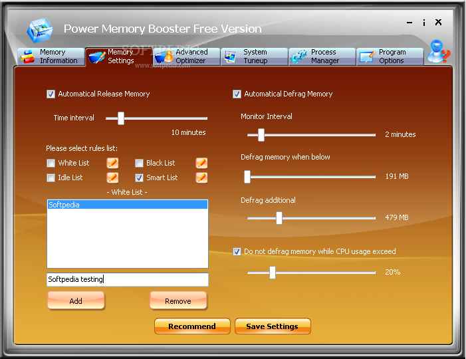466x359 pixels.
Task: Click the '479 MB' defrag additional value
Action: [397, 217]
